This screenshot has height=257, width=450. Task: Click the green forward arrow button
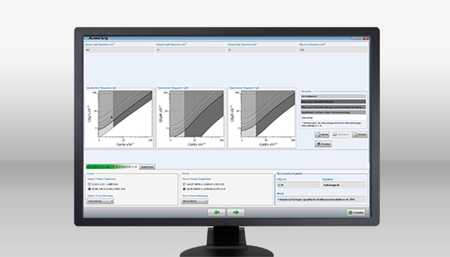point(236,211)
